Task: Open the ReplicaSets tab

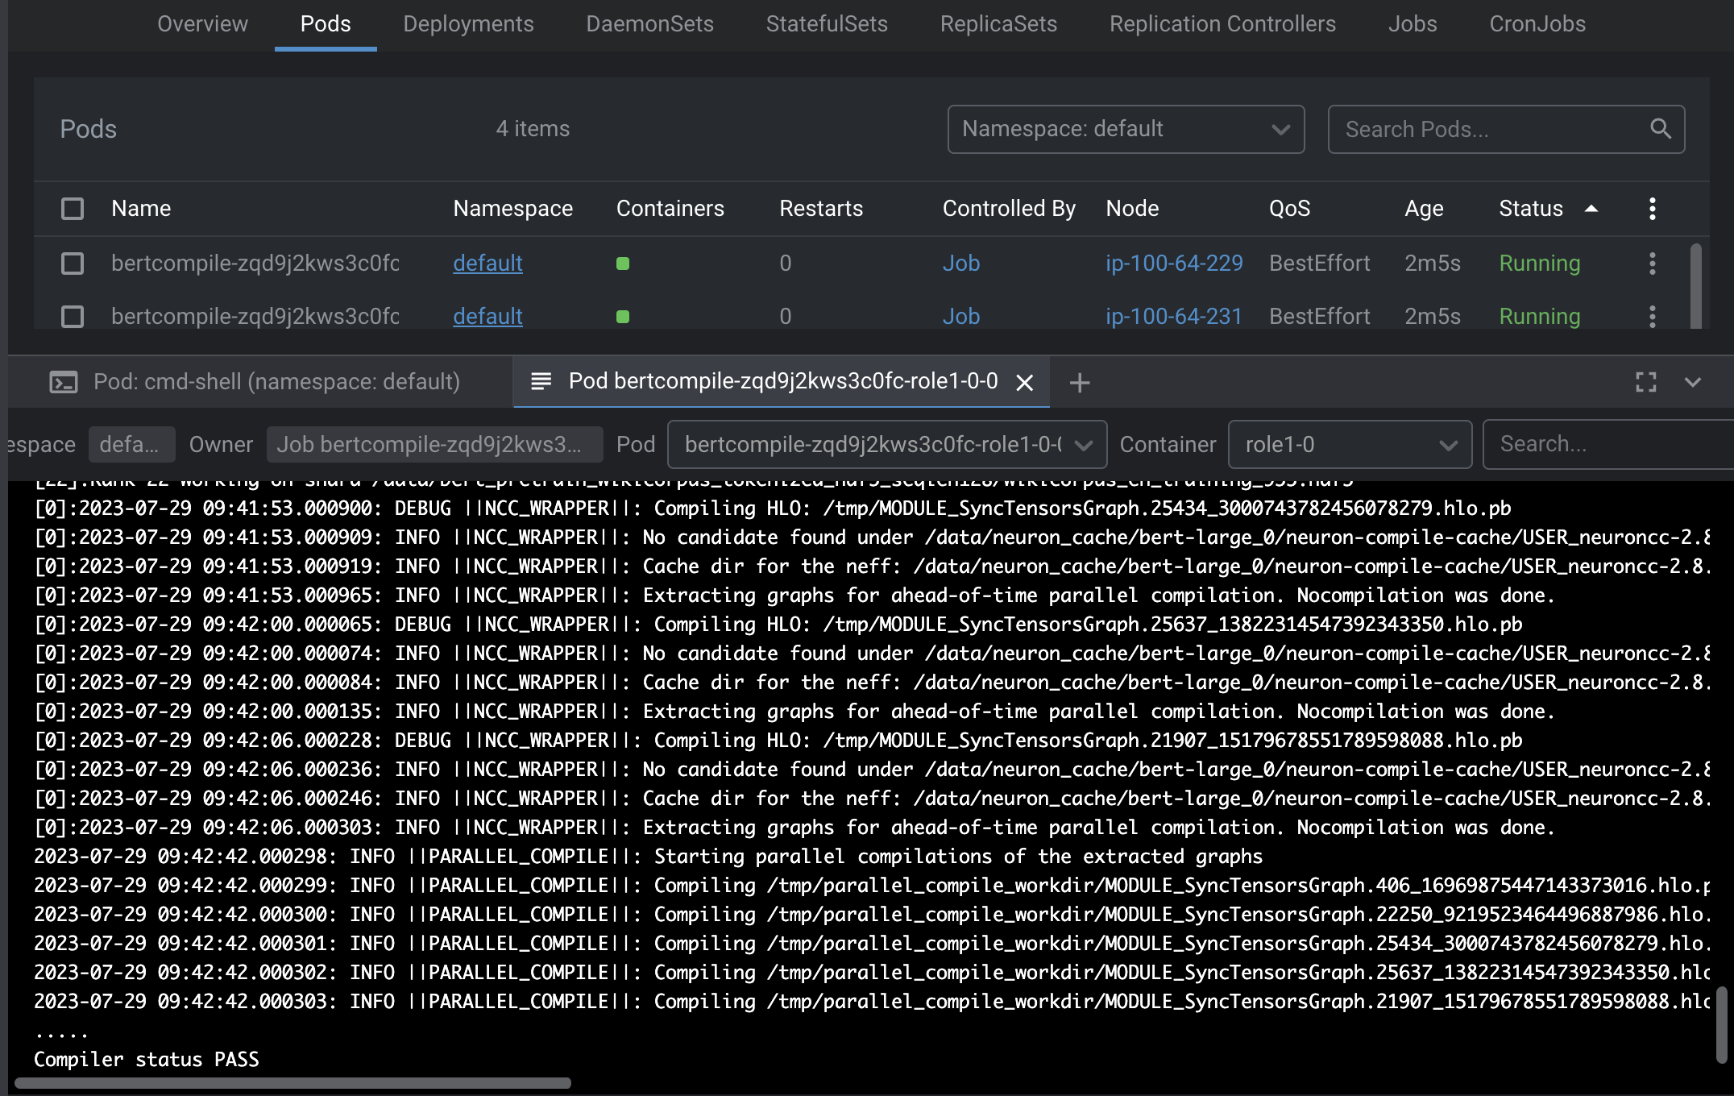Action: point(998,24)
